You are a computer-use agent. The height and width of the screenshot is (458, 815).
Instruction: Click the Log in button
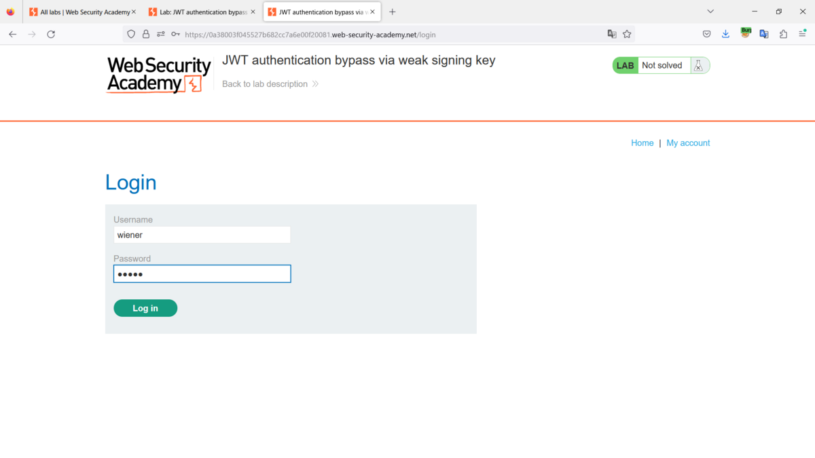pyautogui.click(x=145, y=308)
